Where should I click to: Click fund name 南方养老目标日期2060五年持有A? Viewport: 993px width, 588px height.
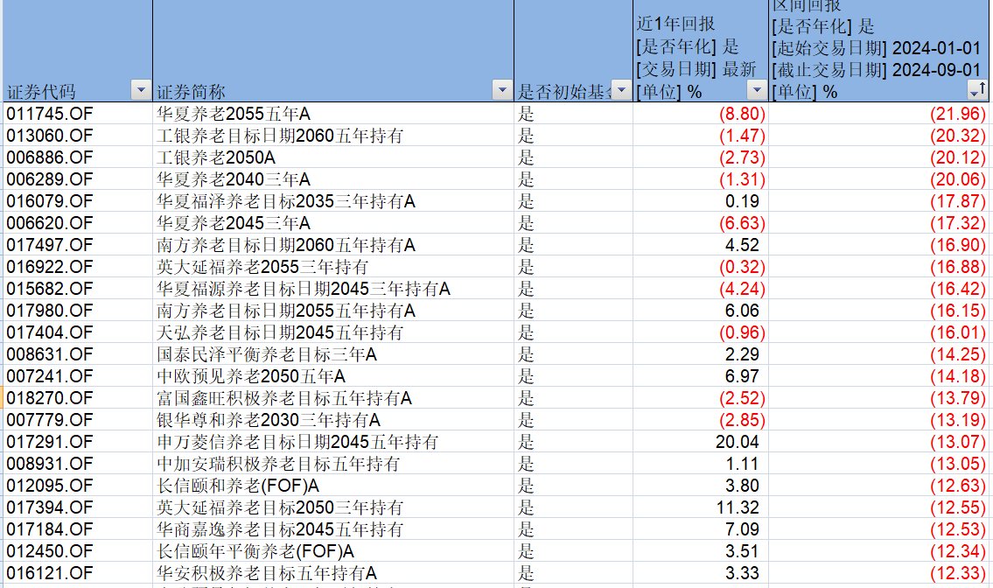coord(285,245)
